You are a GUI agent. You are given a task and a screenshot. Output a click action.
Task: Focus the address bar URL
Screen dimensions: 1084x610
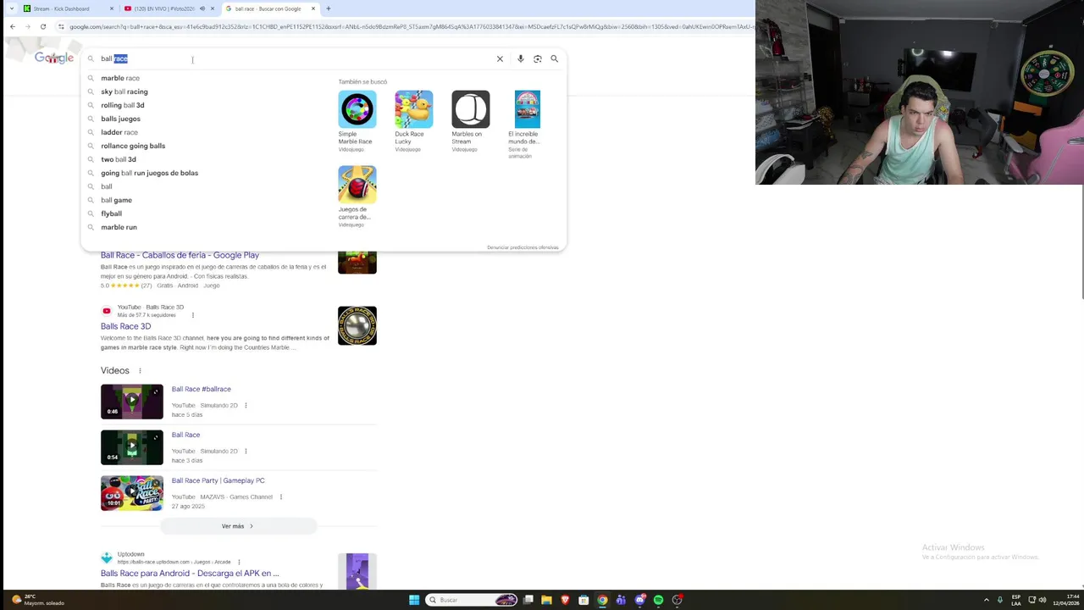click(406, 26)
